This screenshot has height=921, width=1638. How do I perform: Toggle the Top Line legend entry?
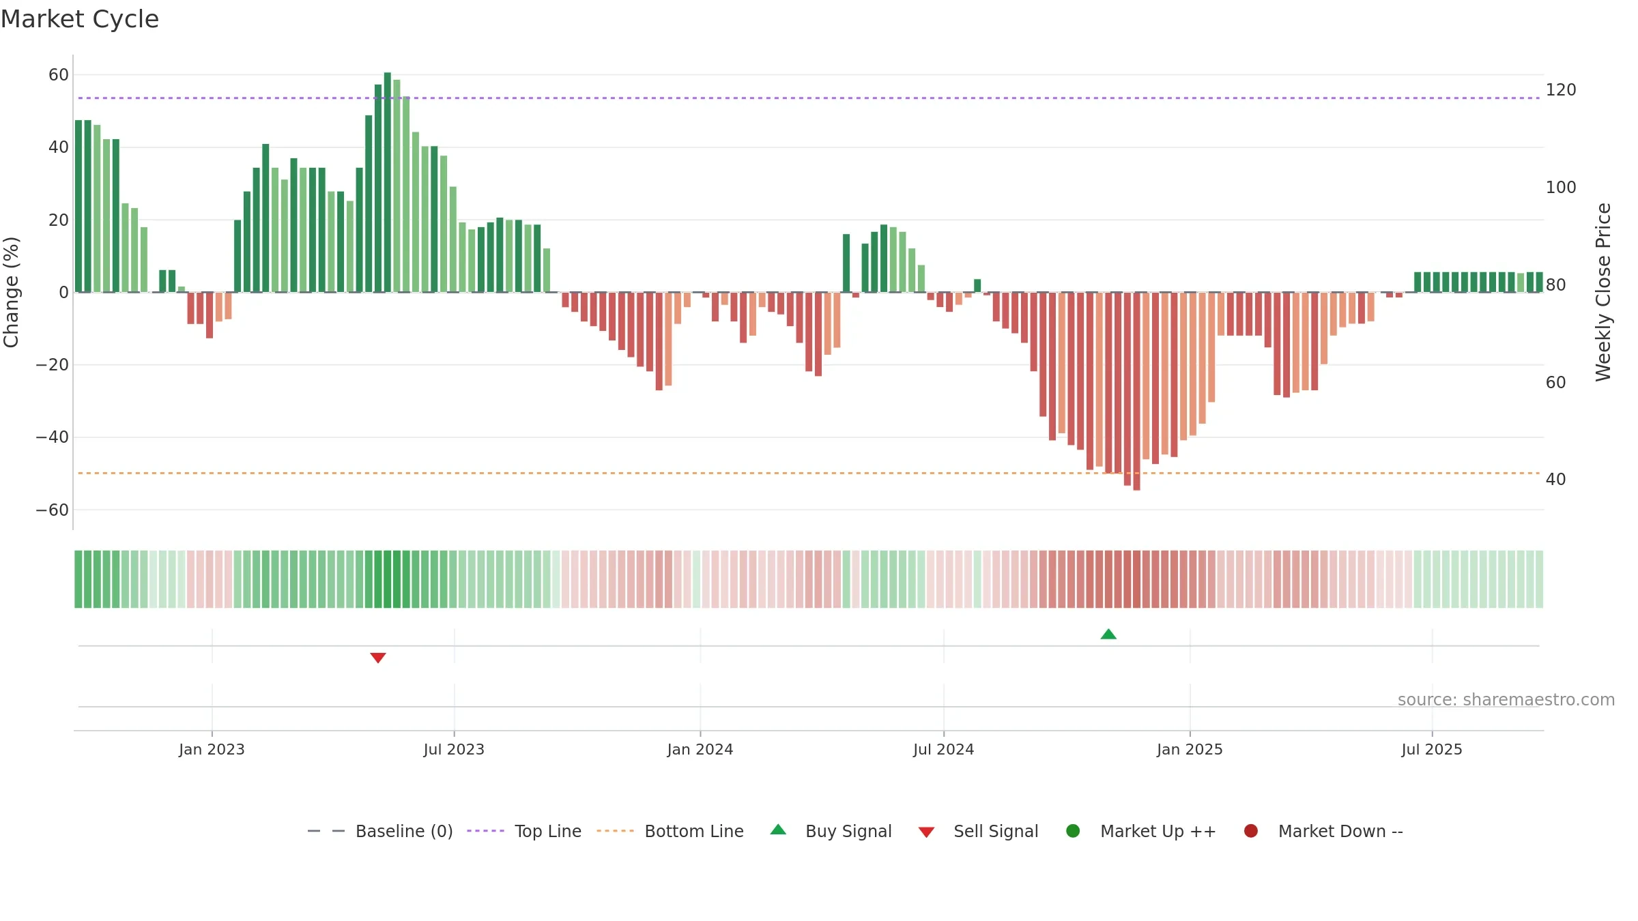[524, 831]
